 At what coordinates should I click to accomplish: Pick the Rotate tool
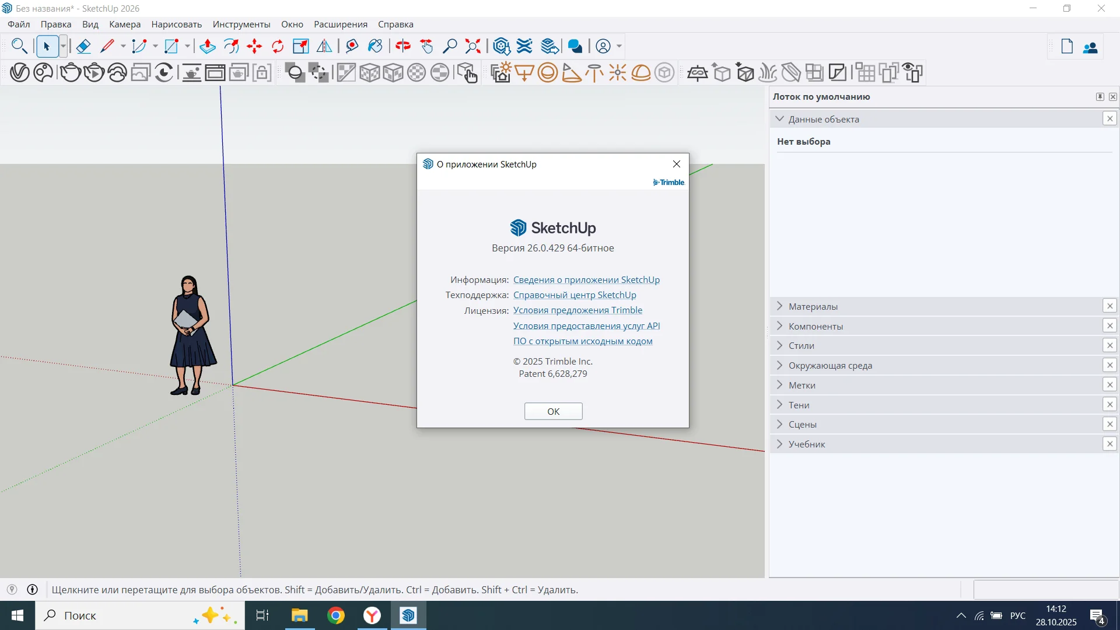(278, 46)
